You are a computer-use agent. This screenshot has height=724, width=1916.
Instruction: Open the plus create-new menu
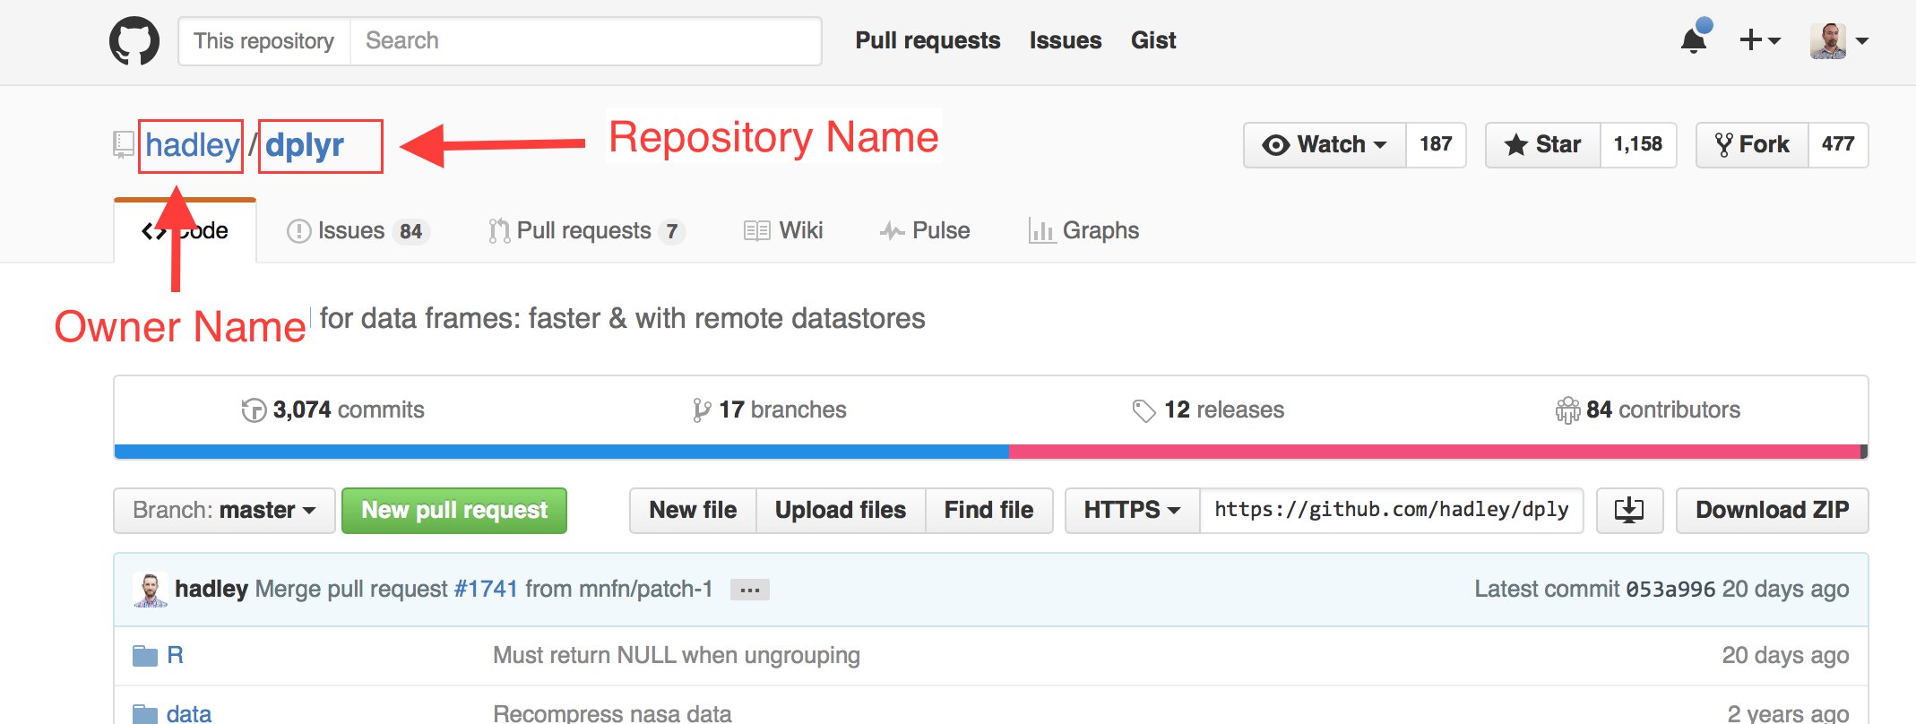(1758, 41)
